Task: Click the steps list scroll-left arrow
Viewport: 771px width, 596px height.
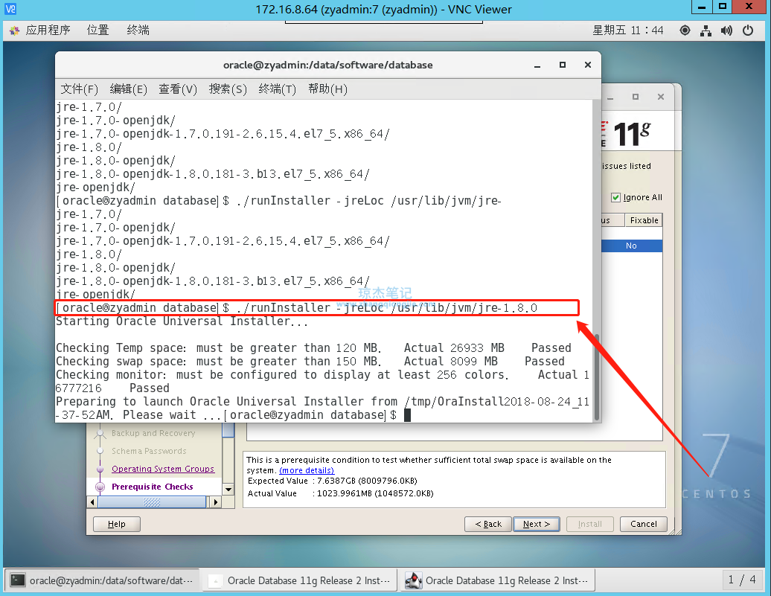Action: (92, 502)
